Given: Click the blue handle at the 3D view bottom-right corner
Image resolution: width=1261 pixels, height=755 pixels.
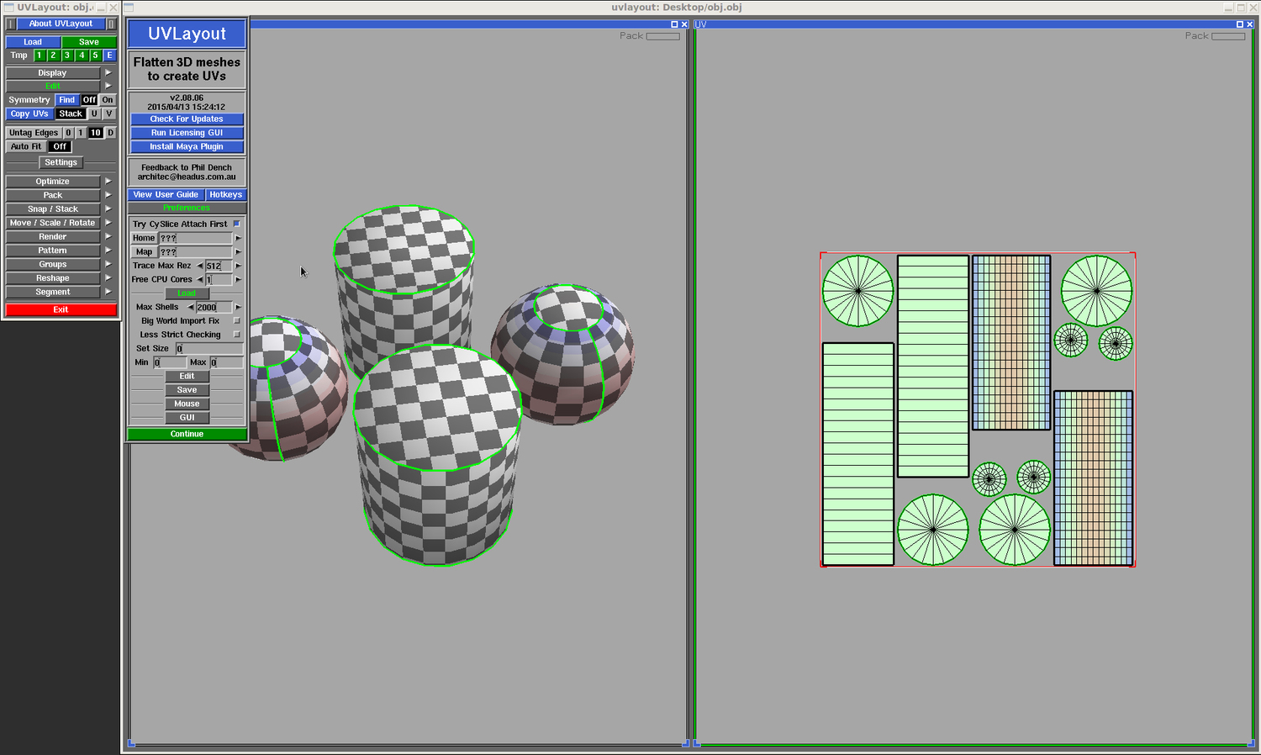Looking at the screenshot, I should (x=686, y=743).
